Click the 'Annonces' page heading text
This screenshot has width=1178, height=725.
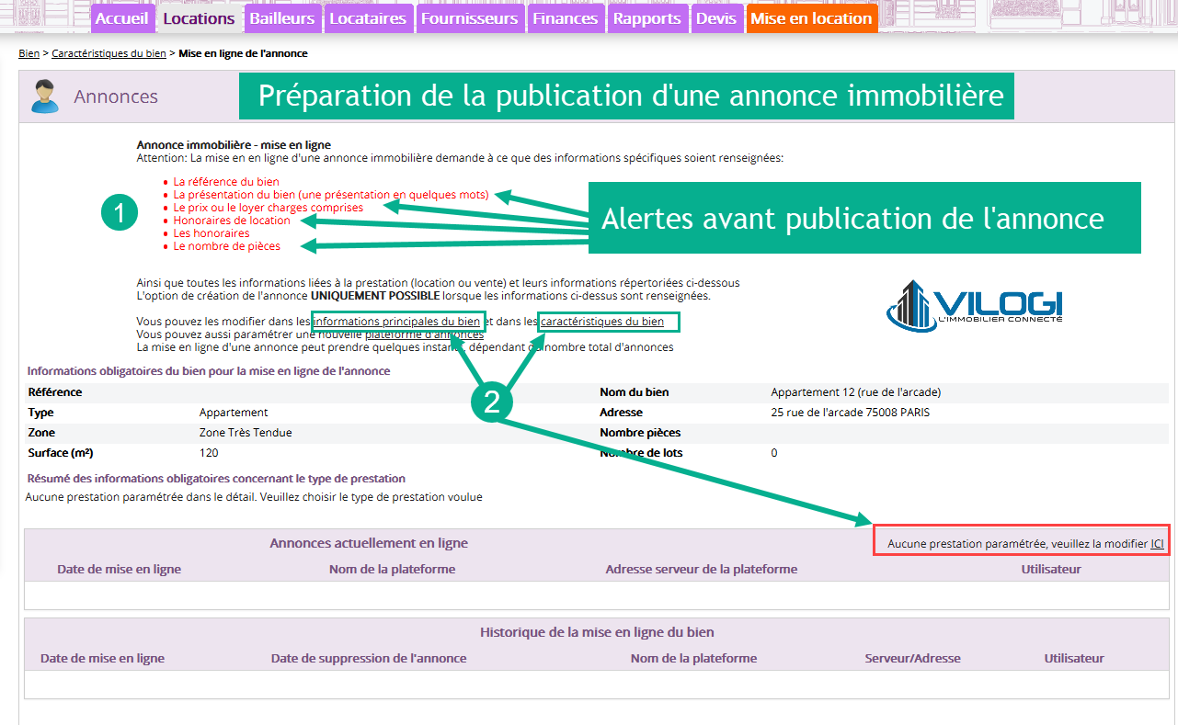tap(116, 96)
